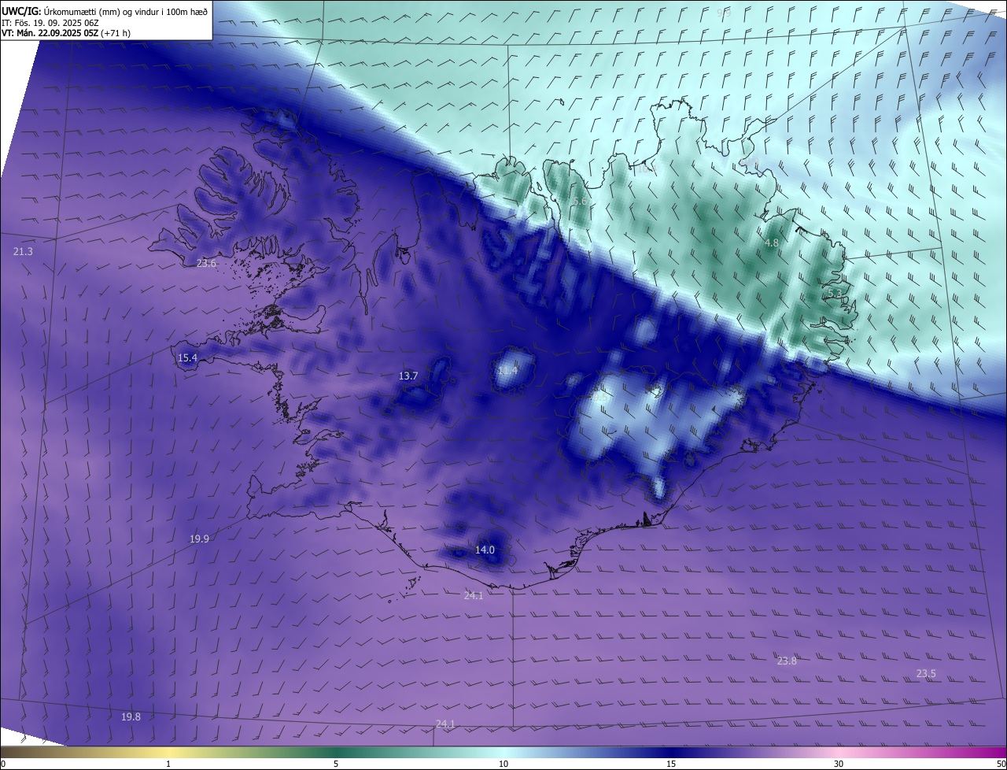1007x770 pixels.
Task: Click the 5.3 value in the East Fjords
Action: coord(835,293)
